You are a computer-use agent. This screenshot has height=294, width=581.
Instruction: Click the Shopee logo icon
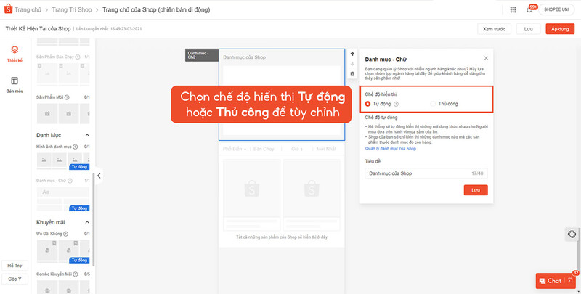coord(9,9)
